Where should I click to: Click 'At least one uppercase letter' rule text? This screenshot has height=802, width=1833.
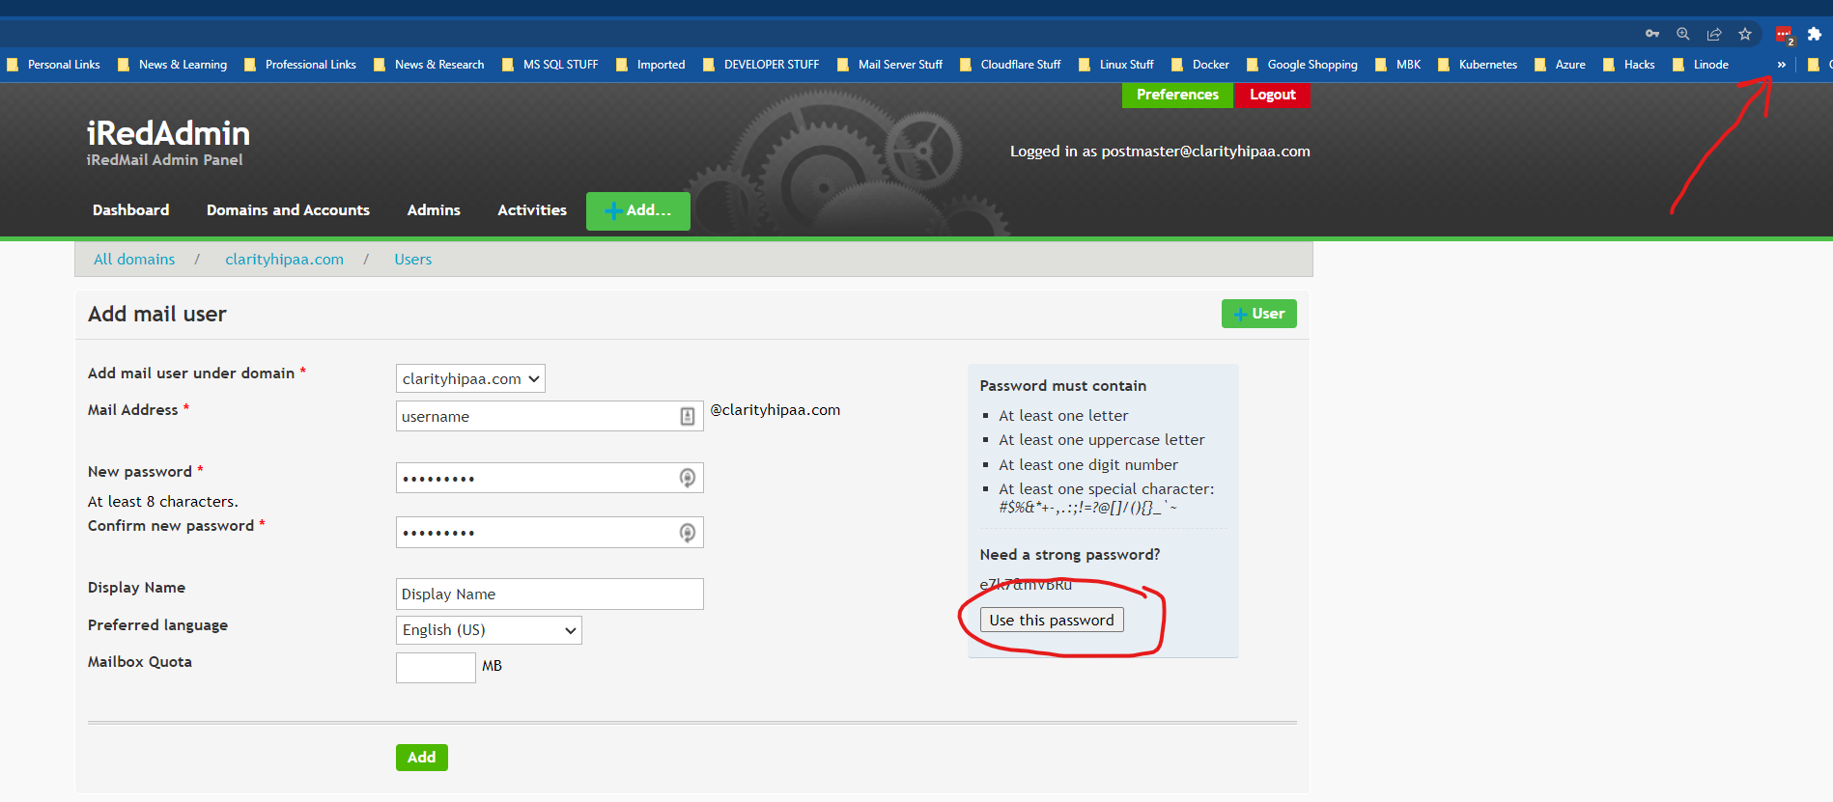coord(1102,440)
